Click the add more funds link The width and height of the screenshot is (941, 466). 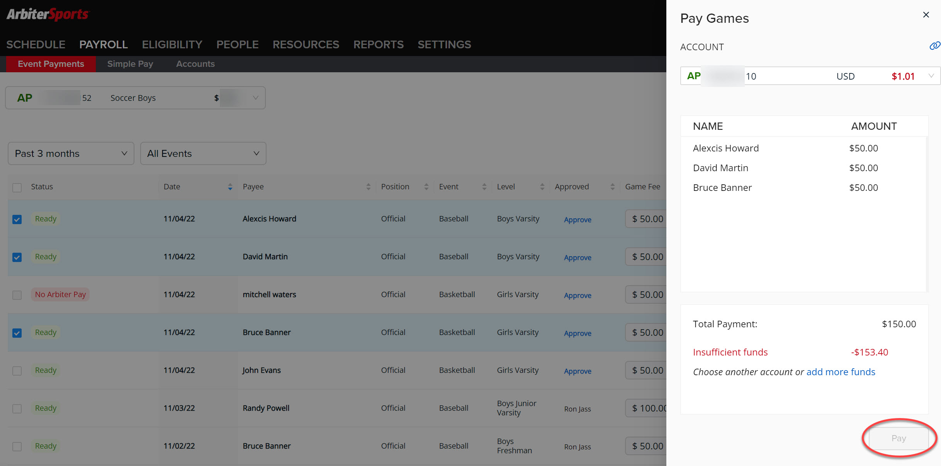pyautogui.click(x=841, y=372)
